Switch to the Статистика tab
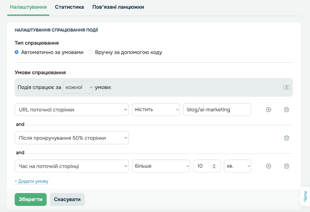Image resolution: width=310 pixels, height=212 pixels. point(69,7)
